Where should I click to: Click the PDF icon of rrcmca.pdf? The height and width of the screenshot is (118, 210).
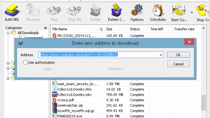point(54,100)
